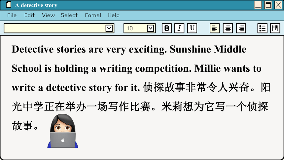Viewport: 284px width, 160px height.
Task: Click the column layout icon
Action: coord(275,28)
